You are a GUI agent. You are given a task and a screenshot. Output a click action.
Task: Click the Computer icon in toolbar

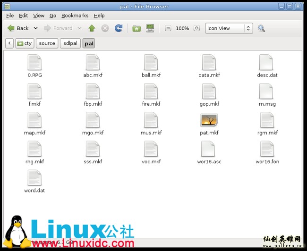click(x=150, y=28)
